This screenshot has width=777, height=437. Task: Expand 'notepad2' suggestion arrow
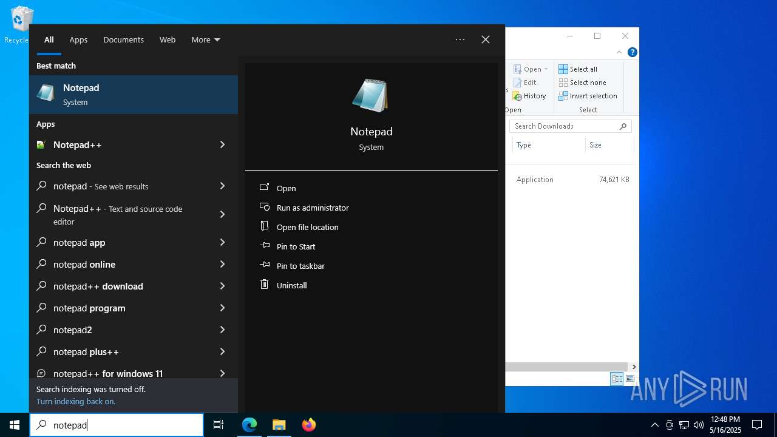(222, 330)
